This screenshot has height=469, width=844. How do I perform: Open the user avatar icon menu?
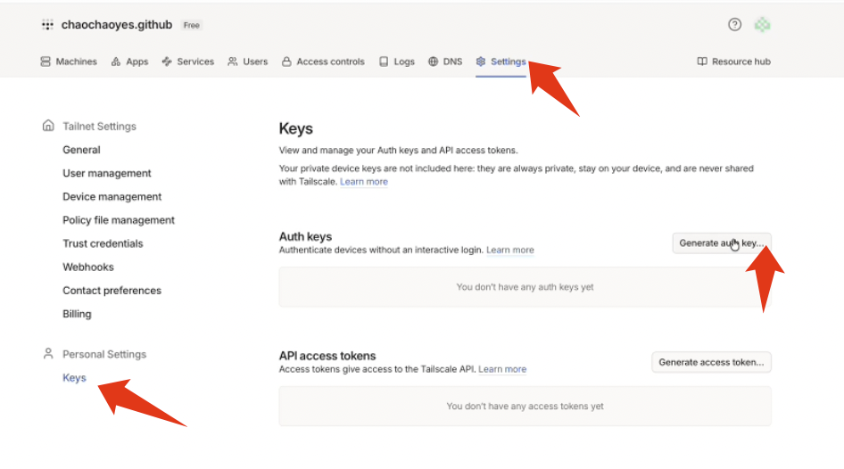click(762, 25)
